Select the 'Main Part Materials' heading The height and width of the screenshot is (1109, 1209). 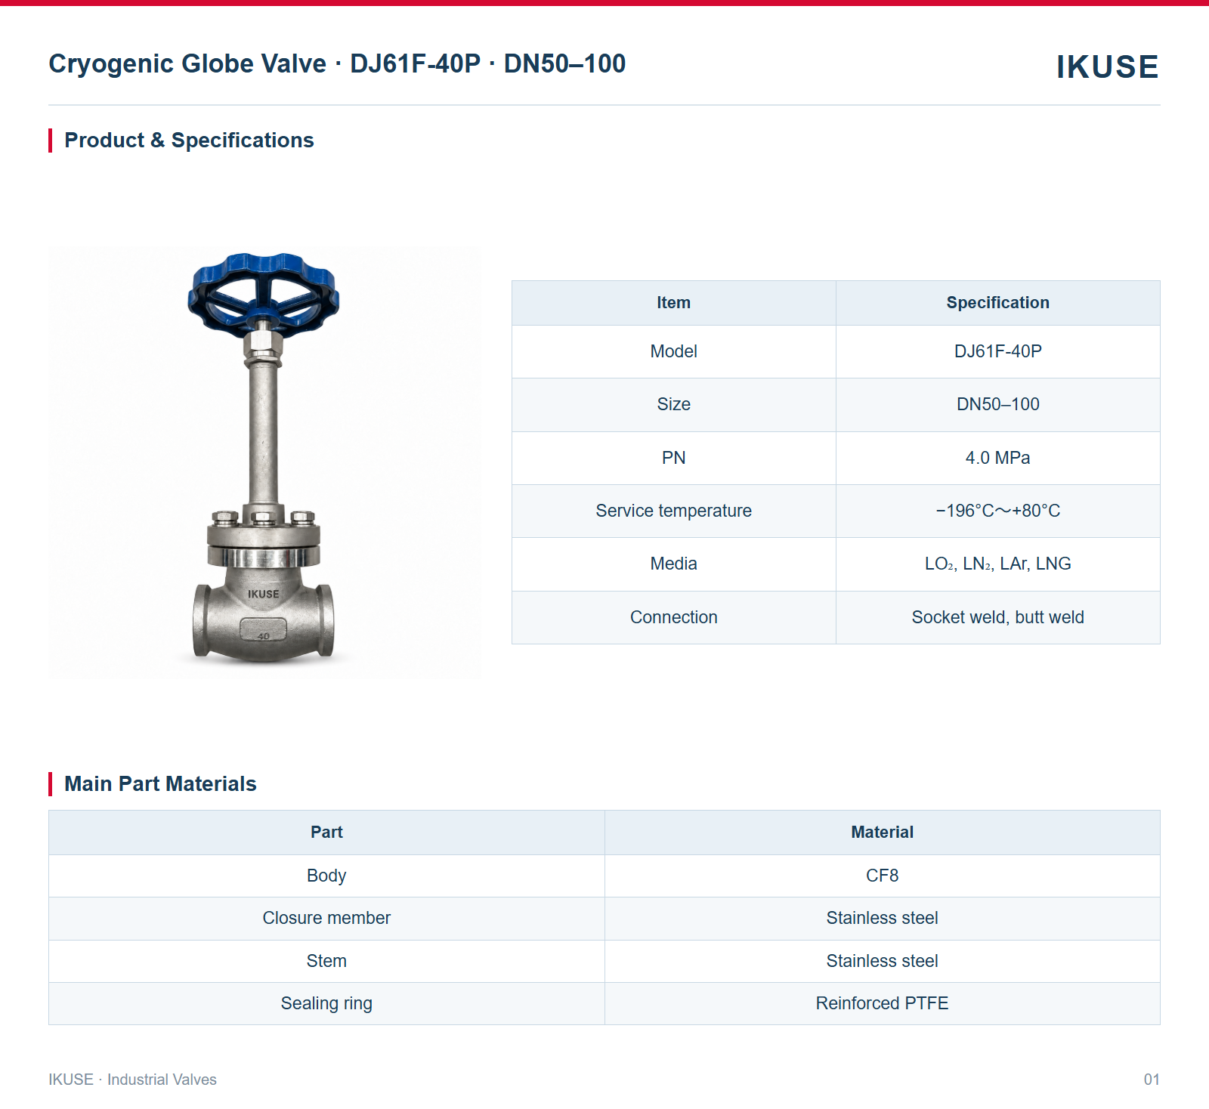point(160,784)
